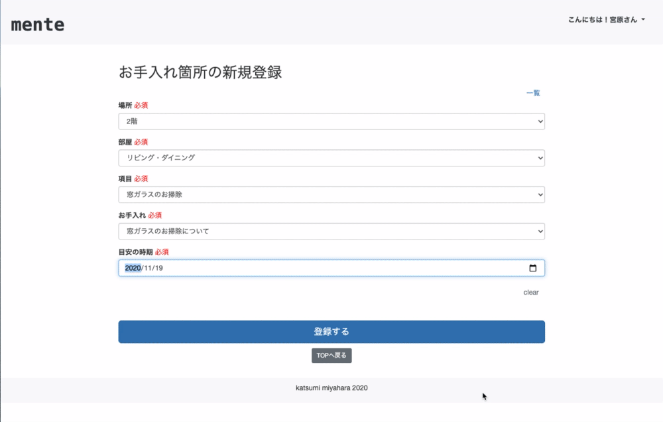The image size is (663, 422).
Task: Click the TOPへ戻る button
Action: (331, 355)
